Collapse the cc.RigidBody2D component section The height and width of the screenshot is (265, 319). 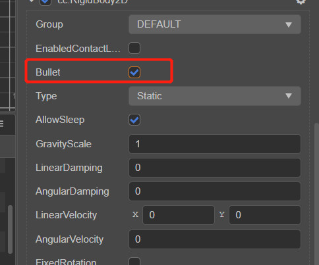pyautogui.click(x=32, y=1)
